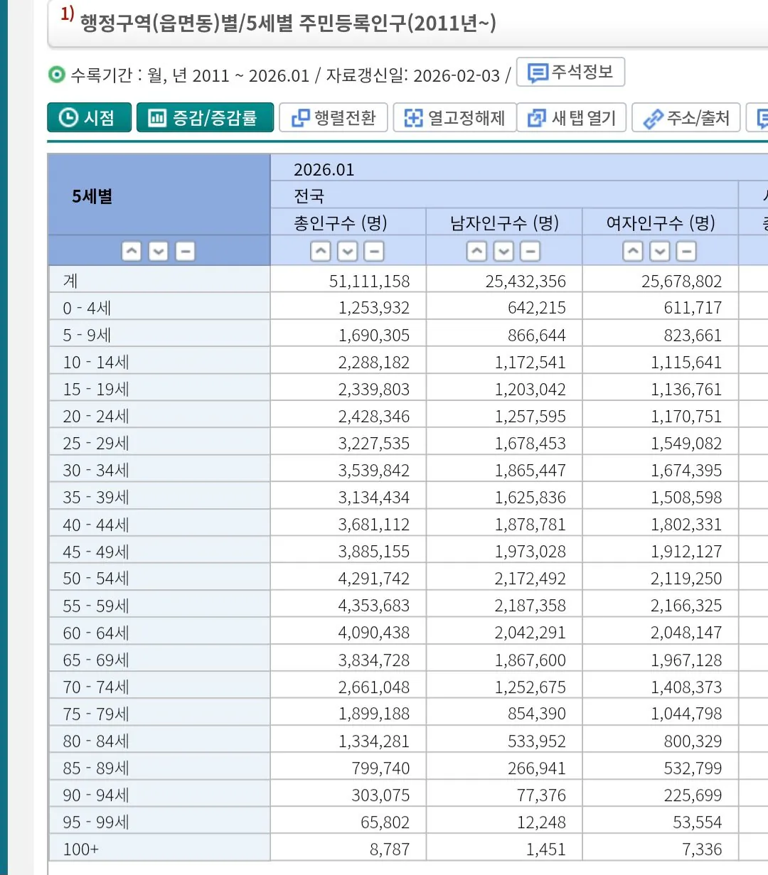Select the 5 - 9세 row label
Viewport: 768px width, 875px height.
tap(159, 334)
